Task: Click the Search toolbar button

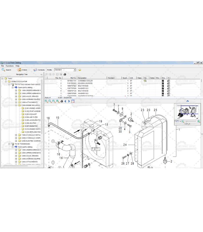Action: pyautogui.click(x=6, y=70)
